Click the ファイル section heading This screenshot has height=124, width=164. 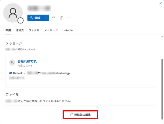click(x=12, y=95)
